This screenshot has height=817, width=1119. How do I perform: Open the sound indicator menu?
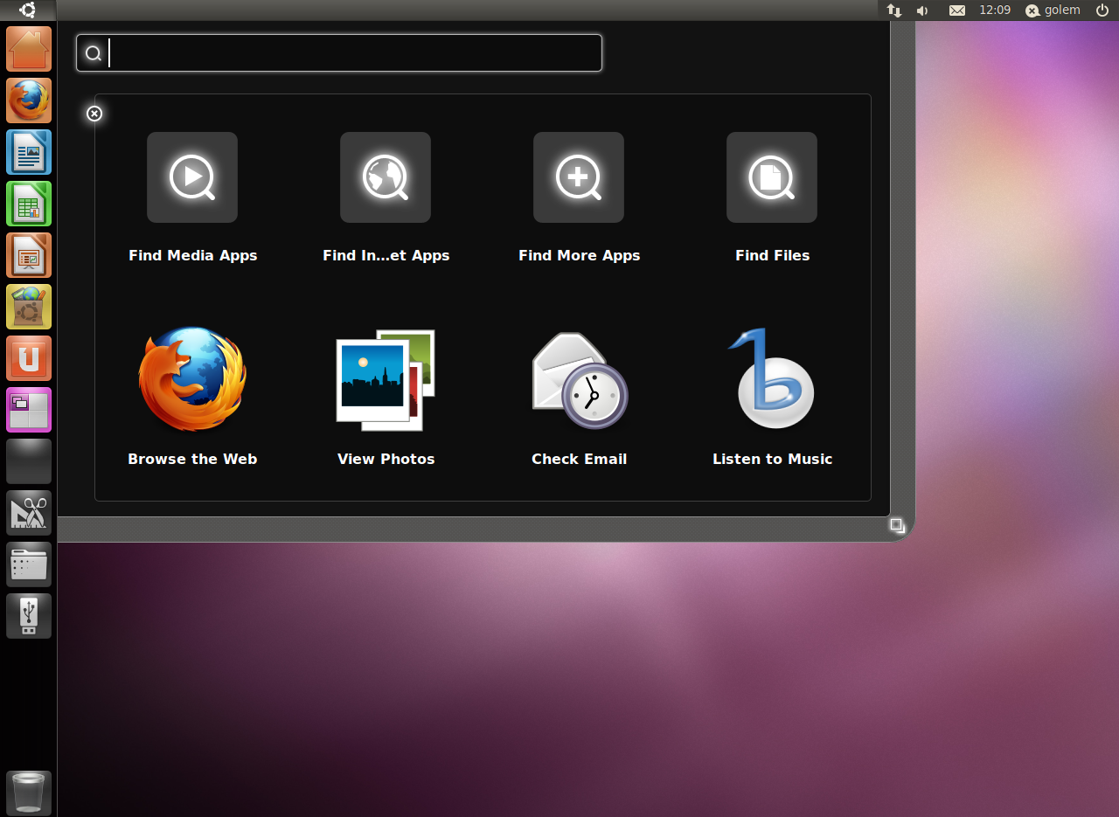pyautogui.click(x=921, y=10)
